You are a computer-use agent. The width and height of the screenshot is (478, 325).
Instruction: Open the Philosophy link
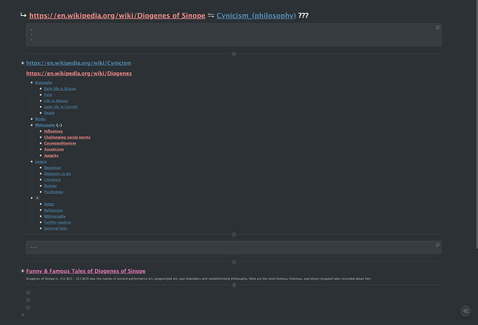click(x=45, y=125)
